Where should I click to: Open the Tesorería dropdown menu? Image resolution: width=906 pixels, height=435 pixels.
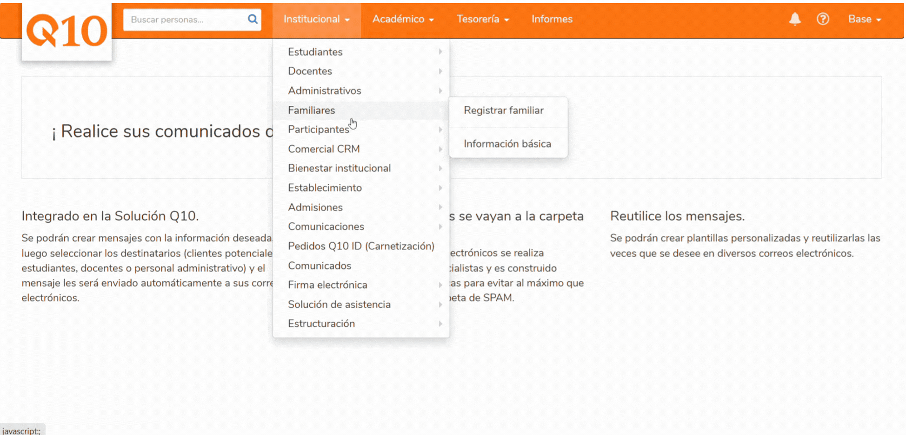coord(483,19)
